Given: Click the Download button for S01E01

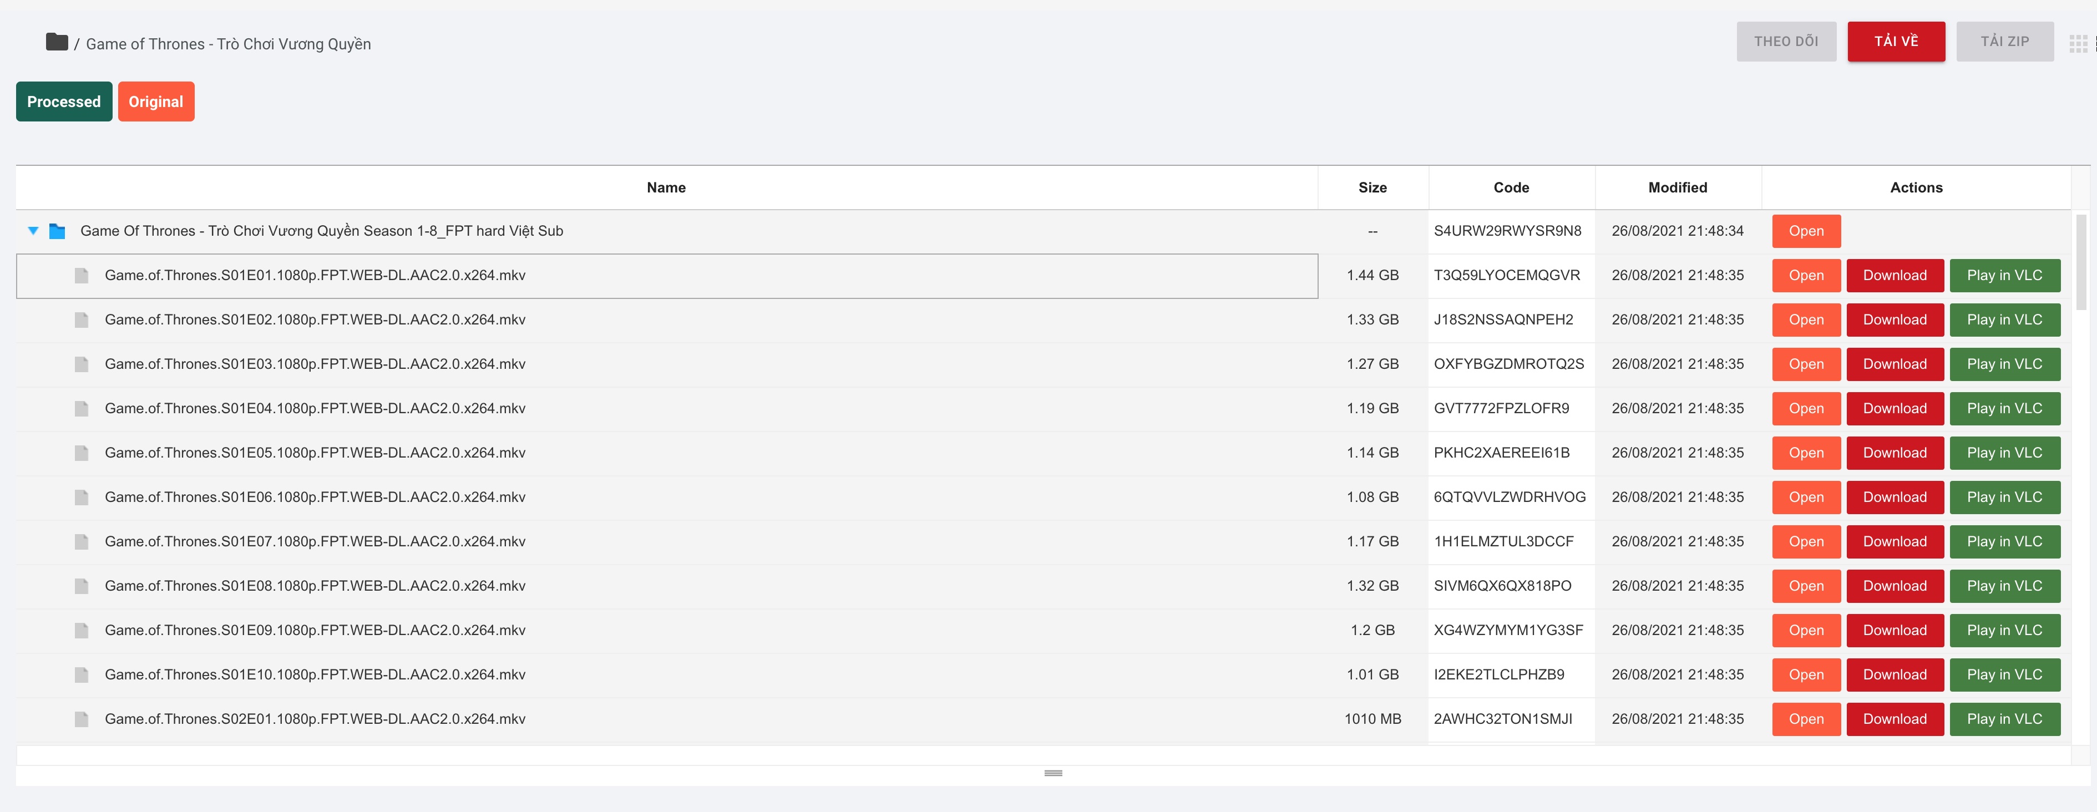Looking at the screenshot, I should 1895,274.
